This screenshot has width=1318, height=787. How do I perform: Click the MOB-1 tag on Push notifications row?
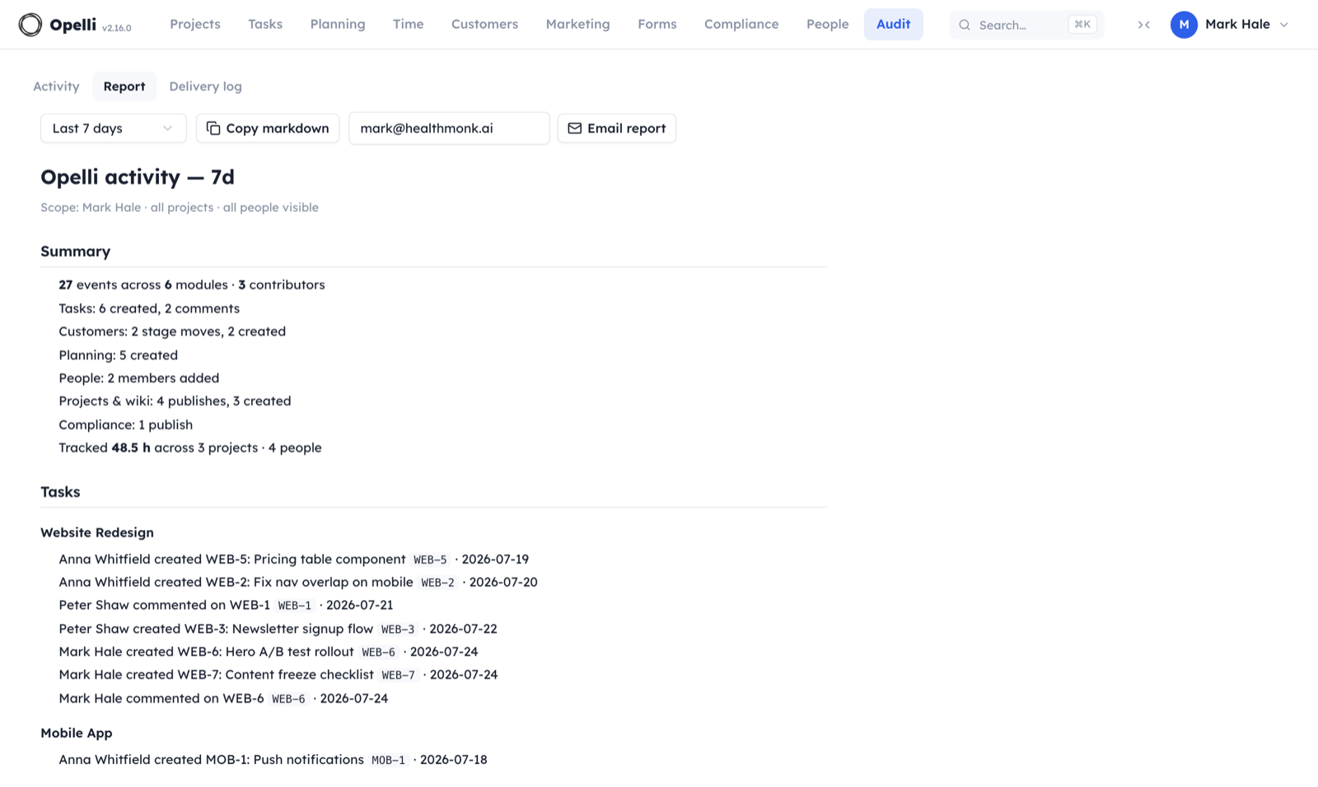click(389, 761)
